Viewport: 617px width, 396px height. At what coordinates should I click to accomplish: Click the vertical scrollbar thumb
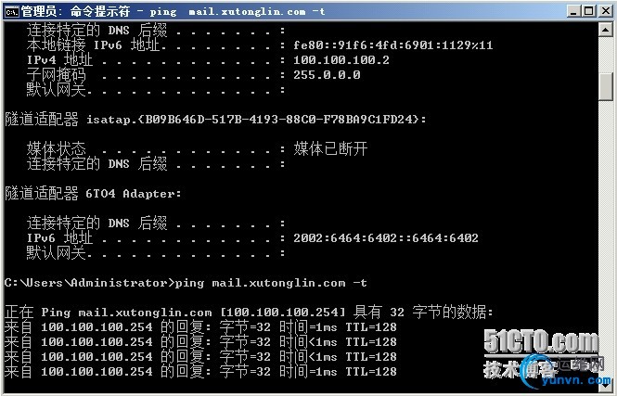(x=606, y=86)
